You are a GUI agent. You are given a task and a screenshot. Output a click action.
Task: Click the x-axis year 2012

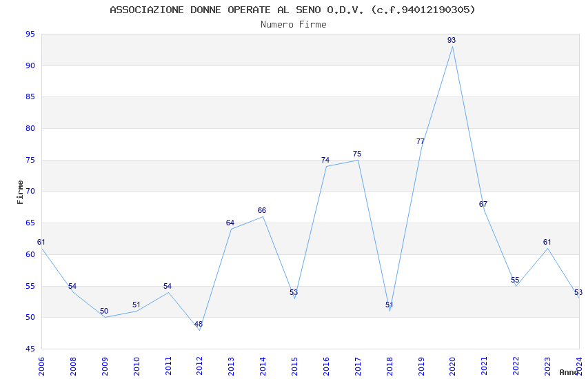[199, 366]
